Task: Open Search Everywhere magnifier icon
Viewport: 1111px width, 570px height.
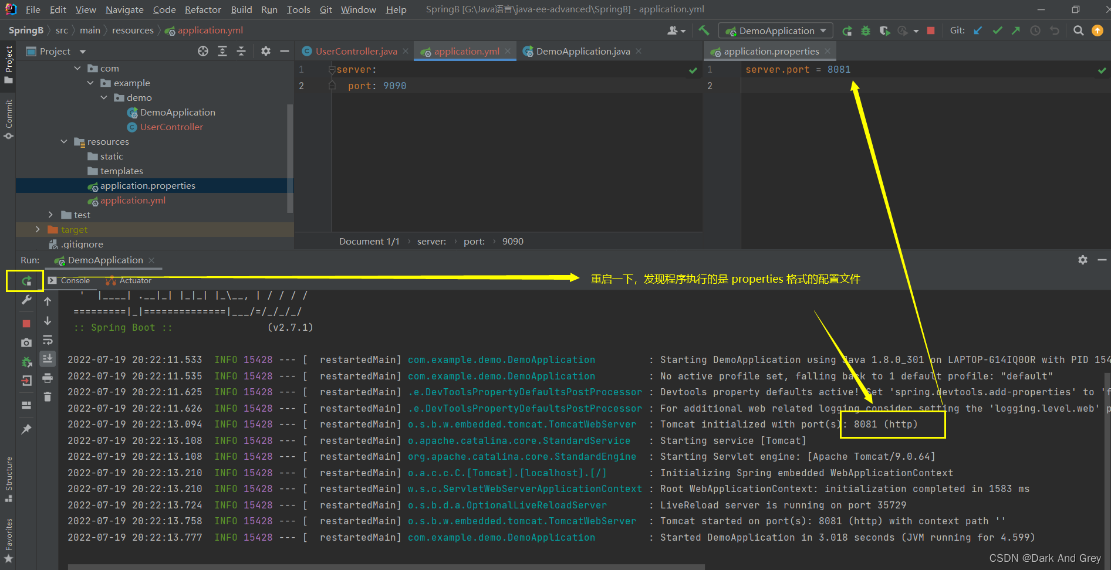Action: coord(1078,30)
